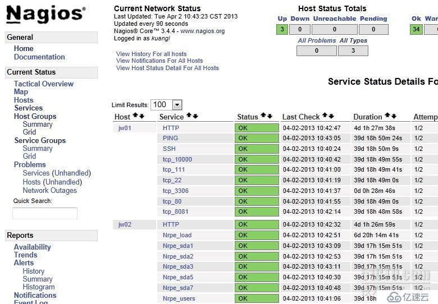The width and height of the screenshot is (438, 304).
Task: Open the PING service of jw01
Action: tap(170, 138)
